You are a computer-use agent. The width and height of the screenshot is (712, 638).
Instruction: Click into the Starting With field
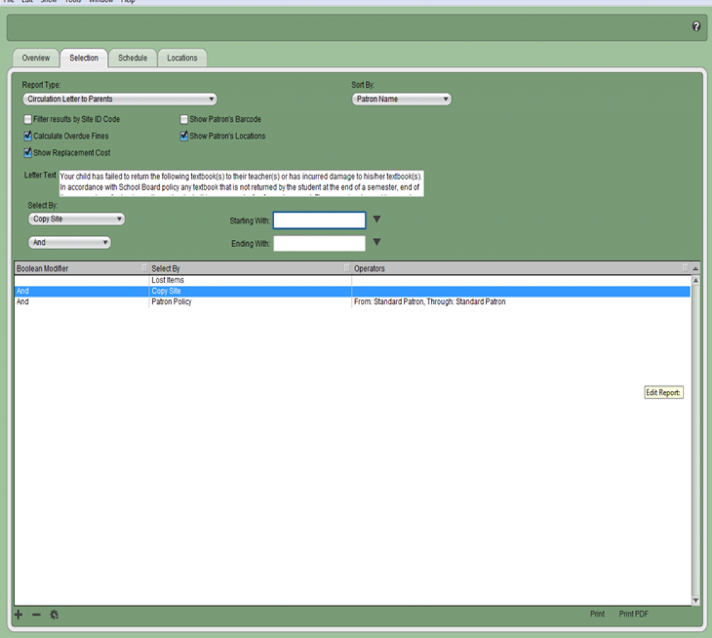319,221
